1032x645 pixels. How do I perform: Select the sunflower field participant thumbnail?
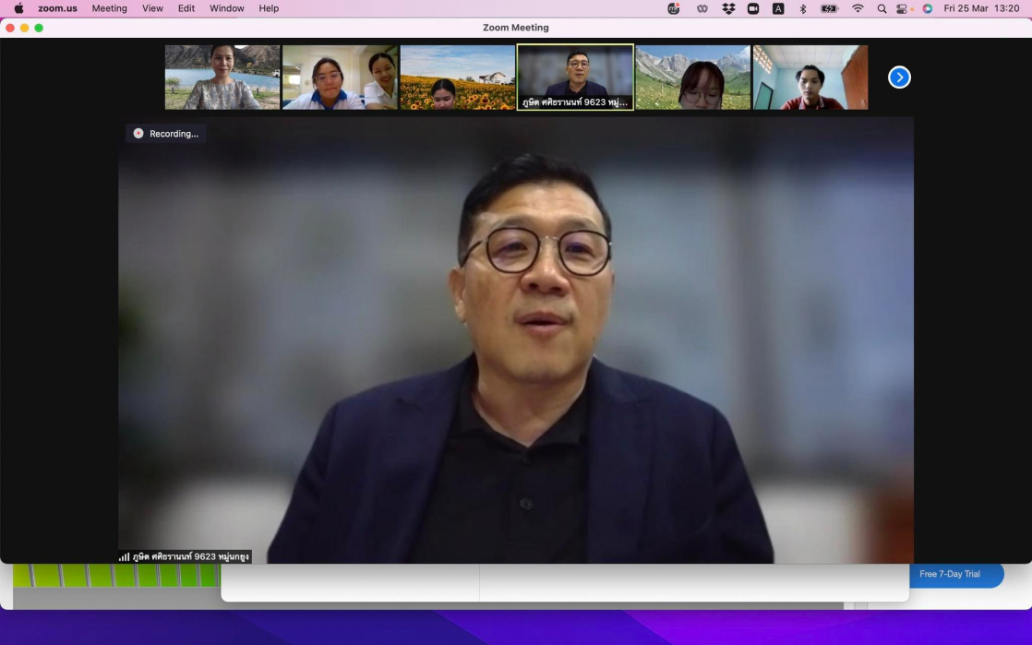[x=457, y=78]
